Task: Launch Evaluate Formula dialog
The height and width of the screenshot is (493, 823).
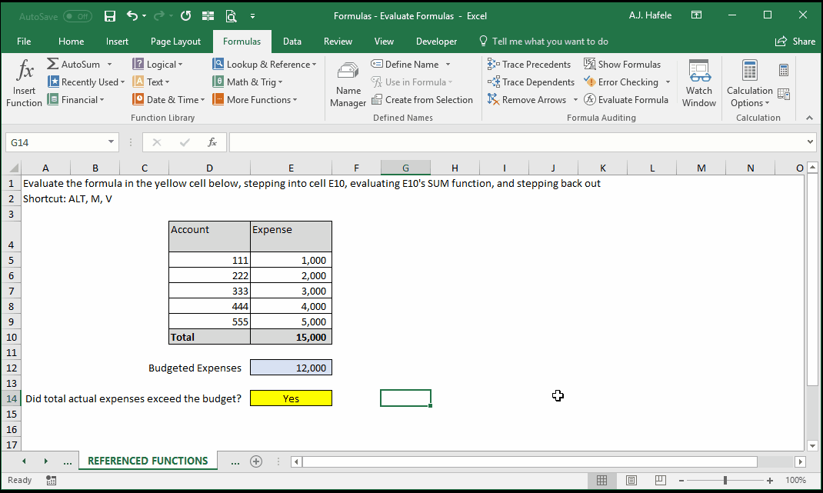Action: 626,100
